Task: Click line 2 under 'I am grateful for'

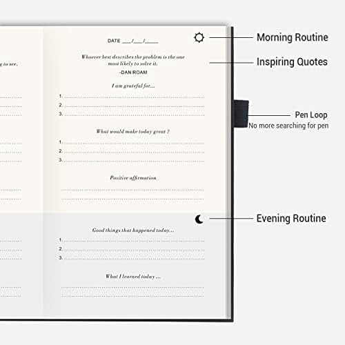Action: (132, 106)
